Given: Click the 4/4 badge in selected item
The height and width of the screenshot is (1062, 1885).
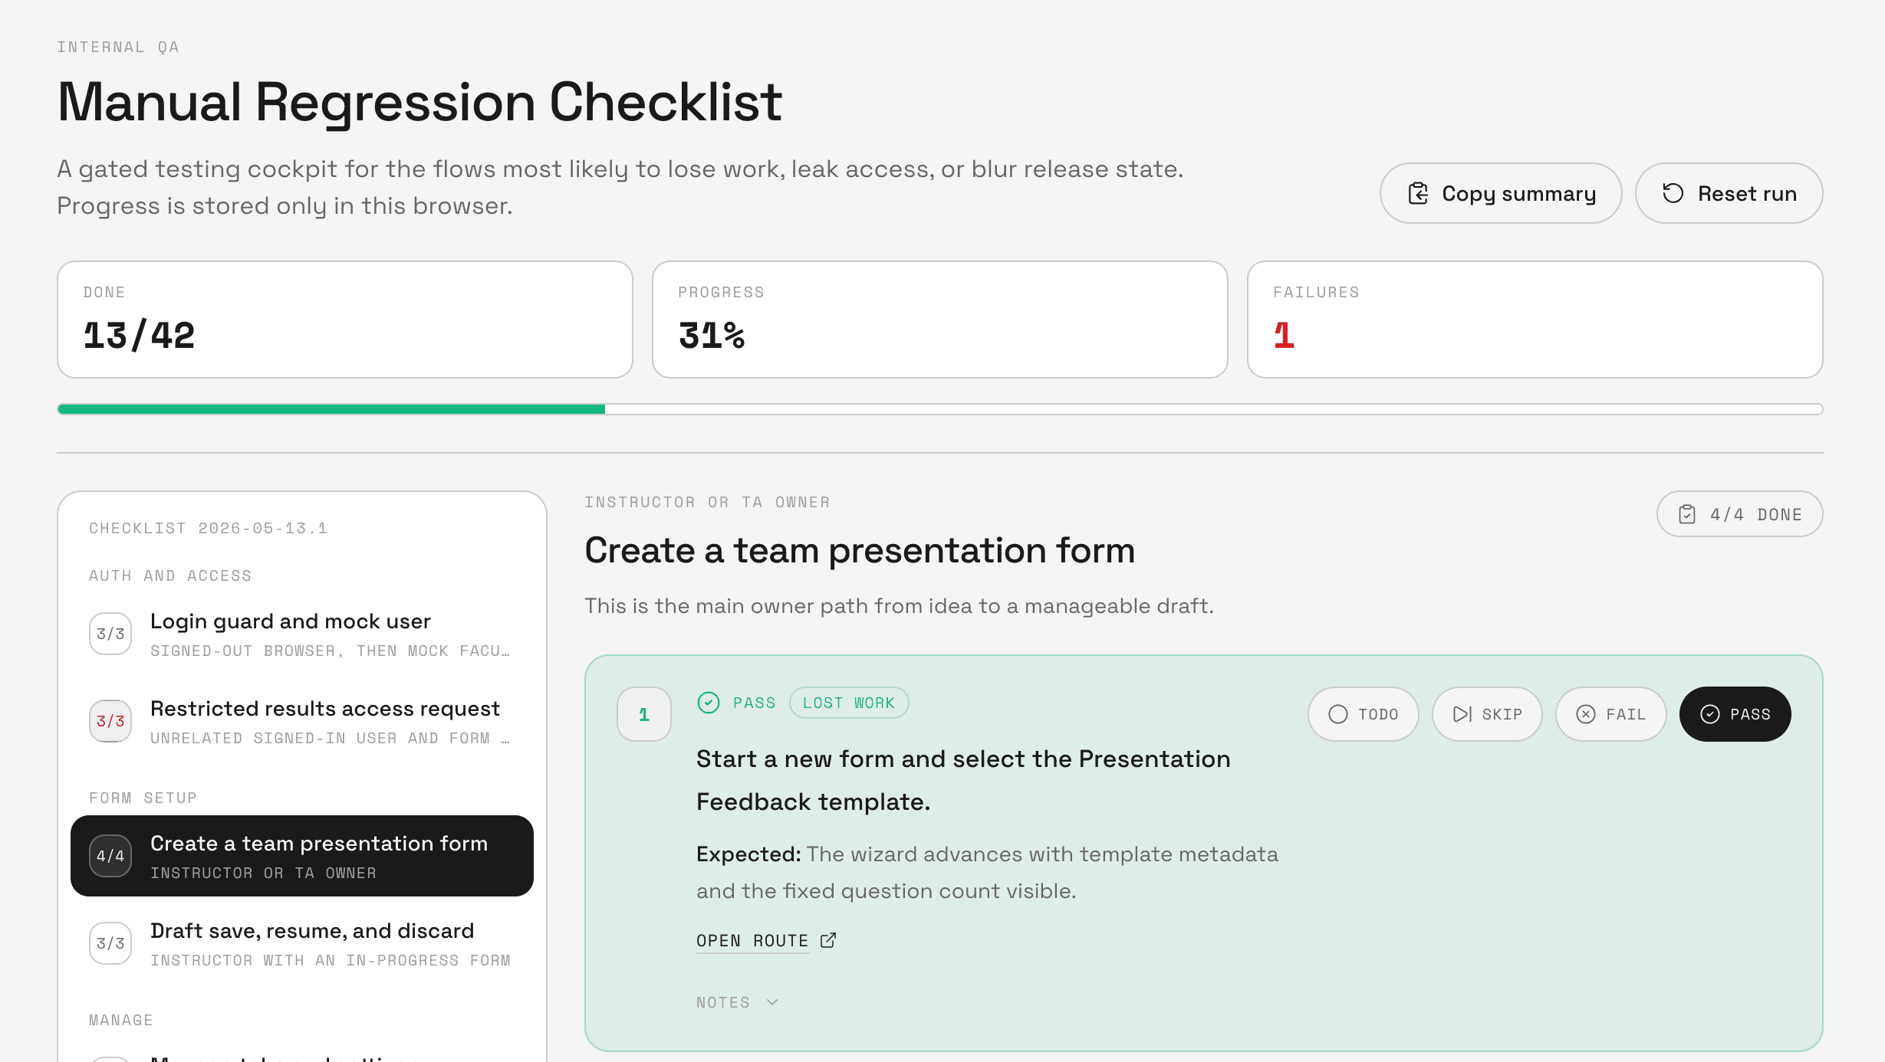Looking at the screenshot, I should pyautogui.click(x=110, y=856).
